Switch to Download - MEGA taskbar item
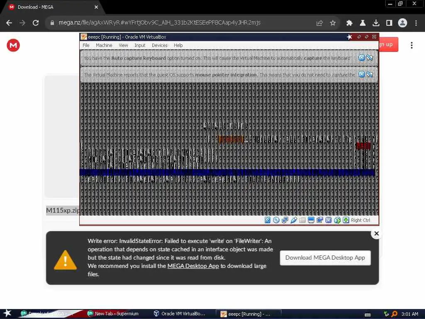Screen dimensions: 425x319 (x=48, y=314)
